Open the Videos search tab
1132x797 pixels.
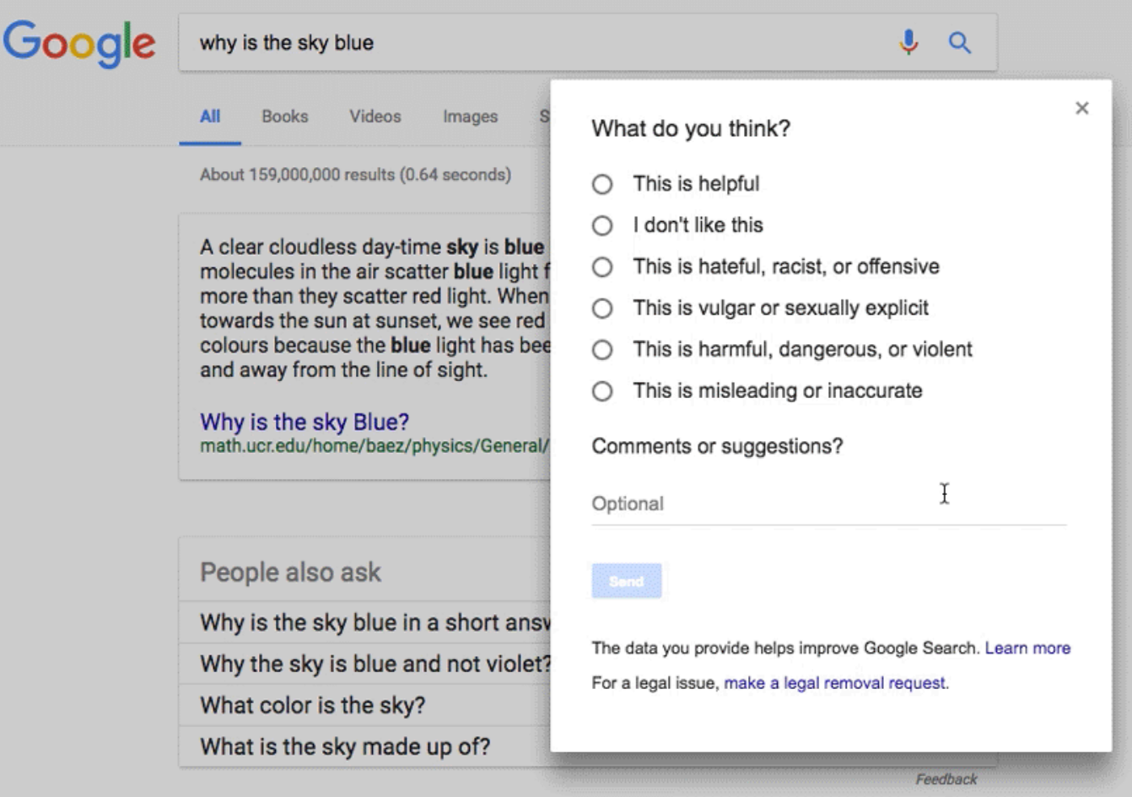(375, 116)
